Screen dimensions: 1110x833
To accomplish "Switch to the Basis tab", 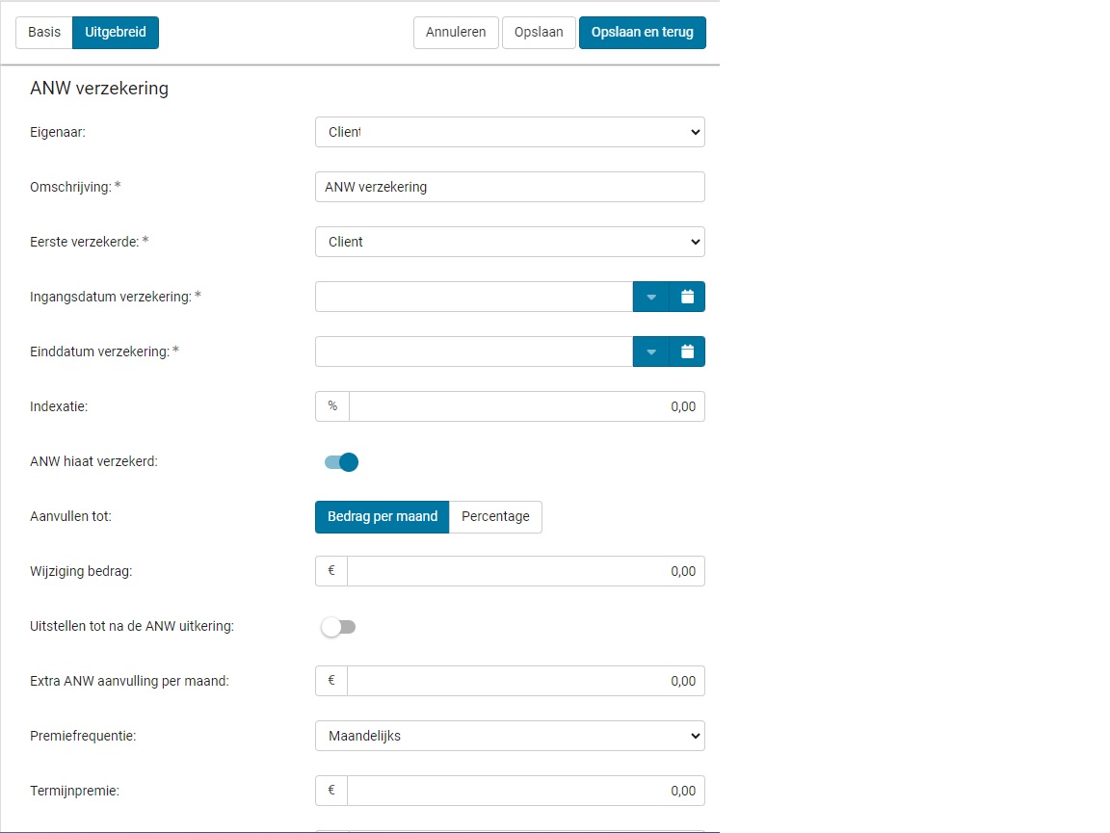I will click(x=44, y=33).
